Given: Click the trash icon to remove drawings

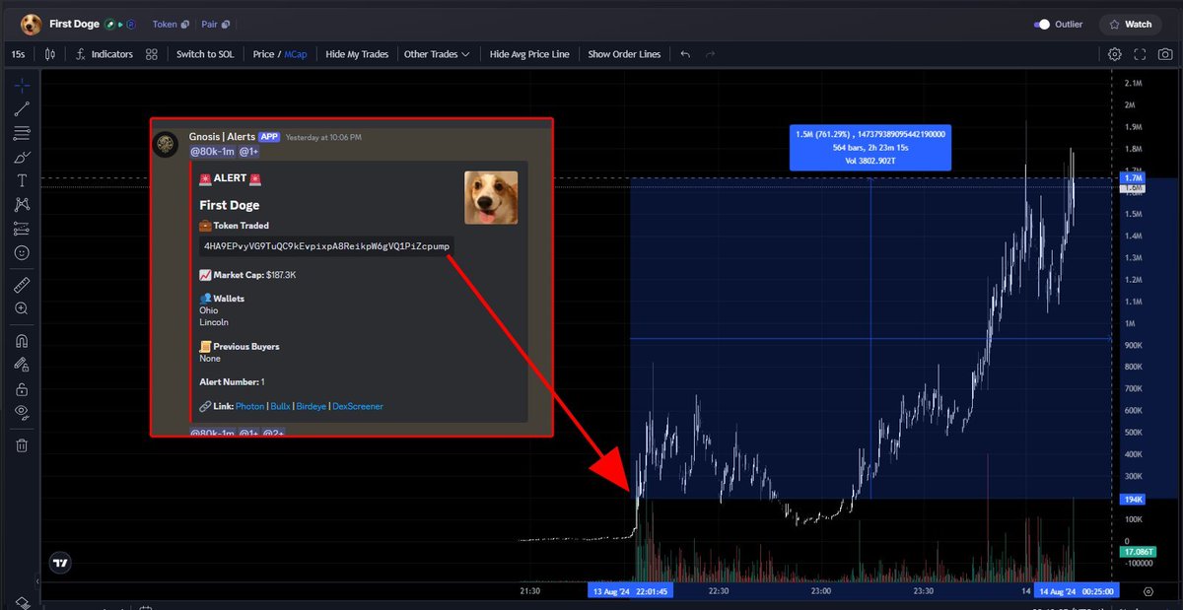Looking at the screenshot, I should pos(22,445).
